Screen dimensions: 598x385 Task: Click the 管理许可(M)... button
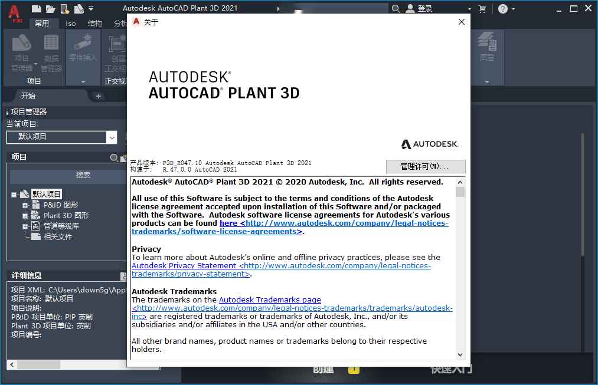(x=426, y=166)
